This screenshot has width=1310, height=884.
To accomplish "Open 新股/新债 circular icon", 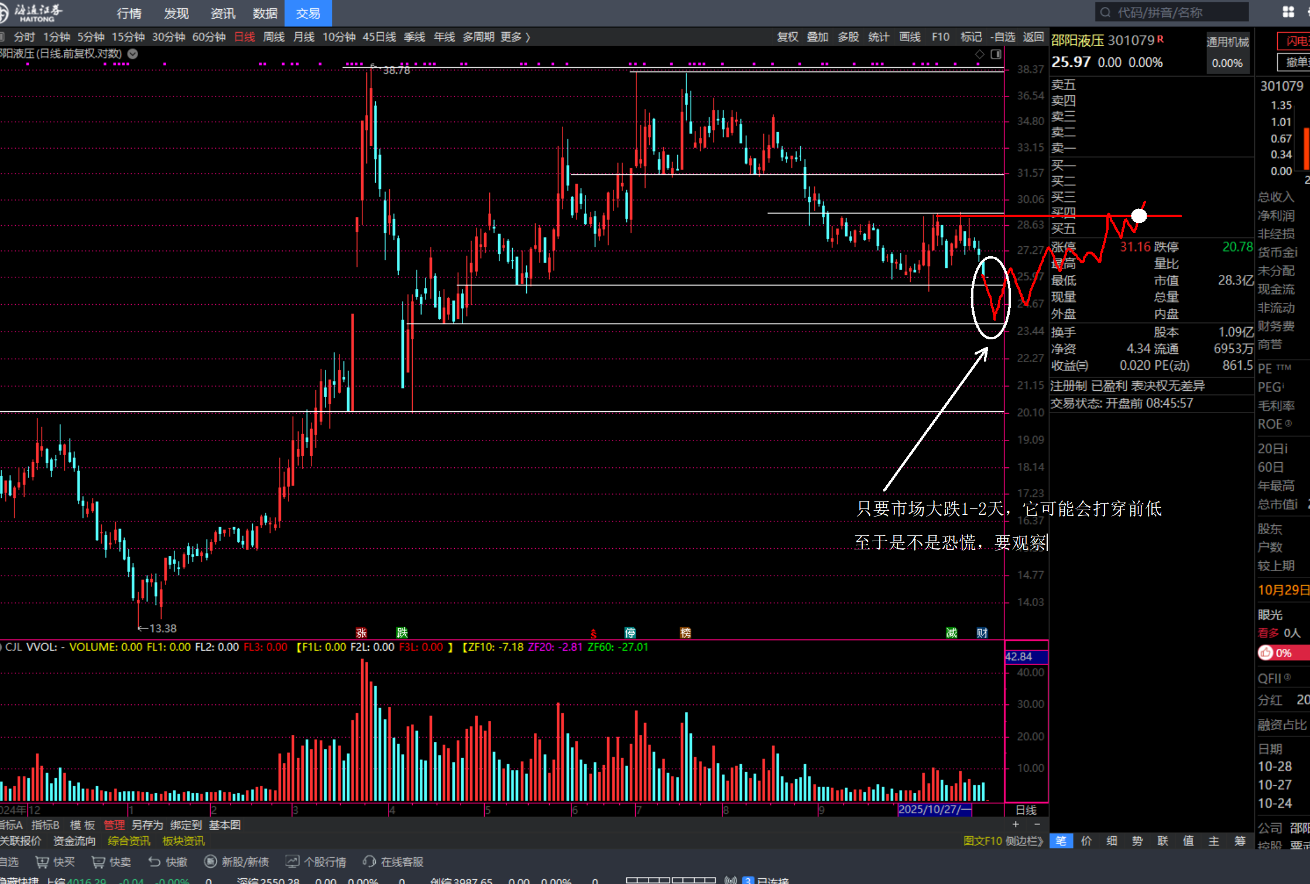I will pyautogui.click(x=210, y=862).
